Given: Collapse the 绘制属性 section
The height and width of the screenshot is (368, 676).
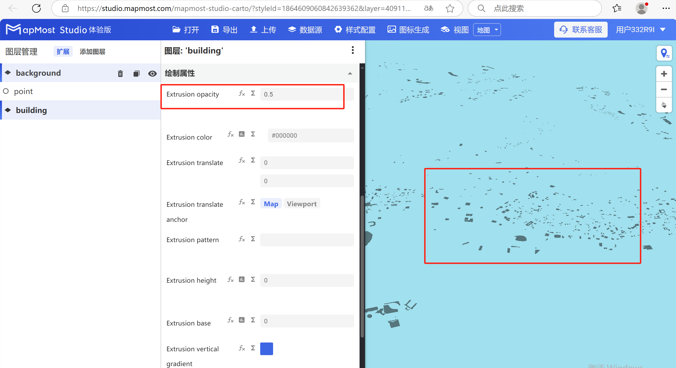Looking at the screenshot, I should (350, 73).
